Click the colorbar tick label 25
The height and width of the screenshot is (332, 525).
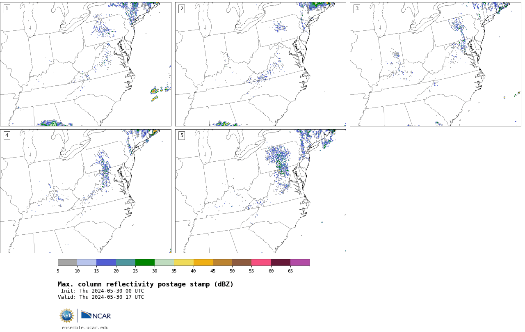pyautogui.click(x=135, y=271)
